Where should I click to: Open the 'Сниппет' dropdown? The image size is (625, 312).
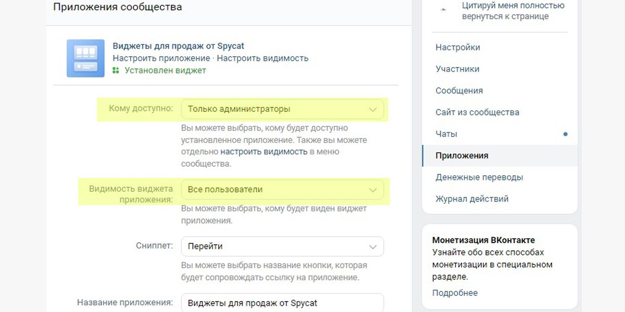pyautogui.click(x=282, y=246)
